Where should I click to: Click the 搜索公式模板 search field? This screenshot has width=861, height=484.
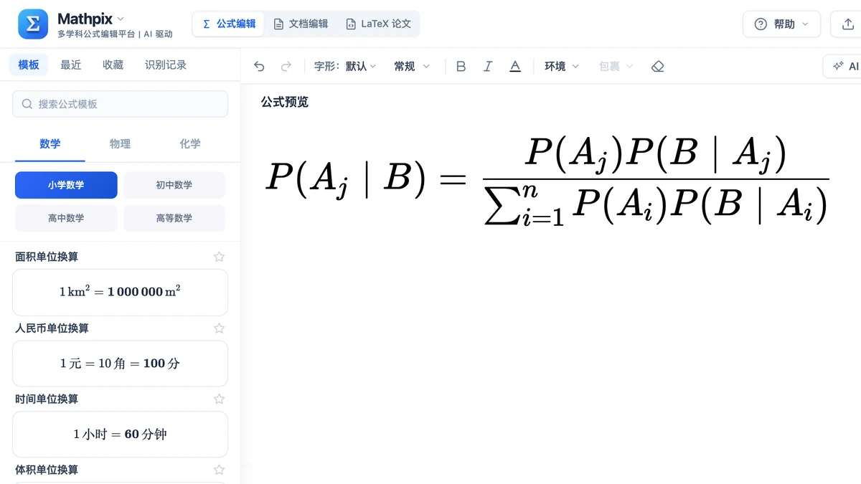coord(120,104)
